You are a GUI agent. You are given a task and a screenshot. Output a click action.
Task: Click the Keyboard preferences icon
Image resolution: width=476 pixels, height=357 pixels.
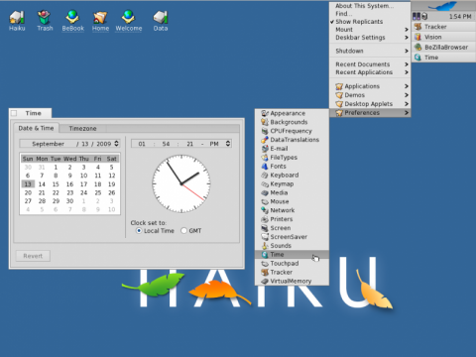coord(265,175)
